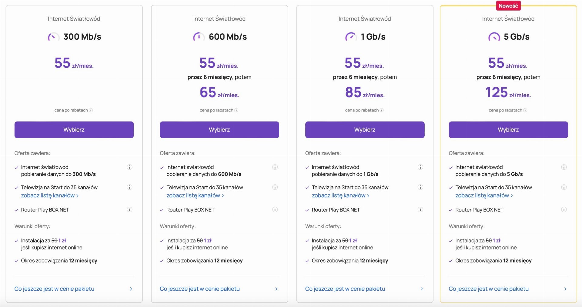
Task: Expand 'Co jeszcze jest w cenie pakietu' for 600 Mb/s
Action: 219,289
